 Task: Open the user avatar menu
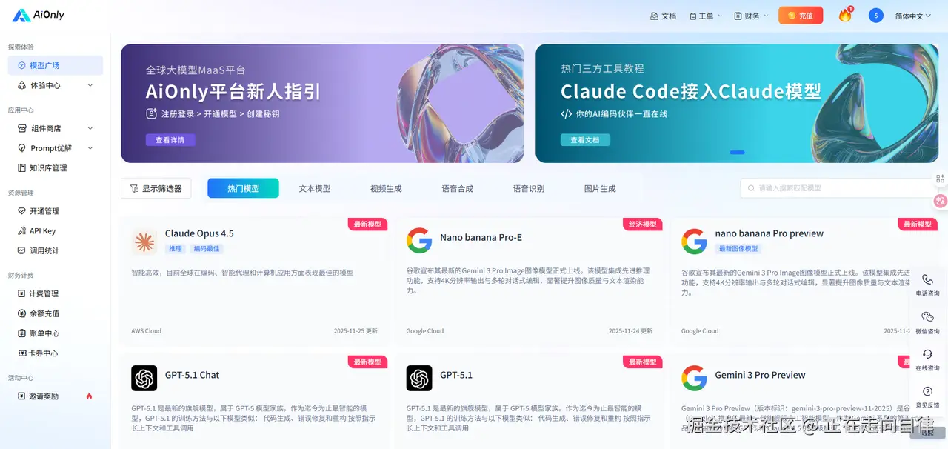tap(876, 16)
